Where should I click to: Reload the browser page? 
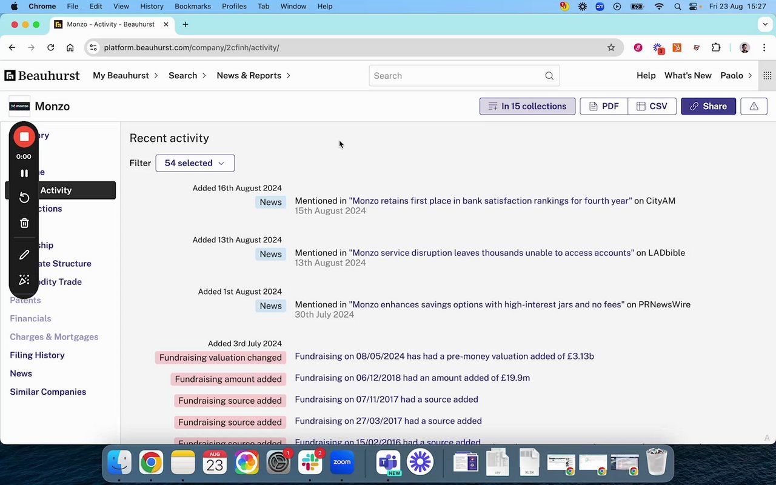pos(51,47)
